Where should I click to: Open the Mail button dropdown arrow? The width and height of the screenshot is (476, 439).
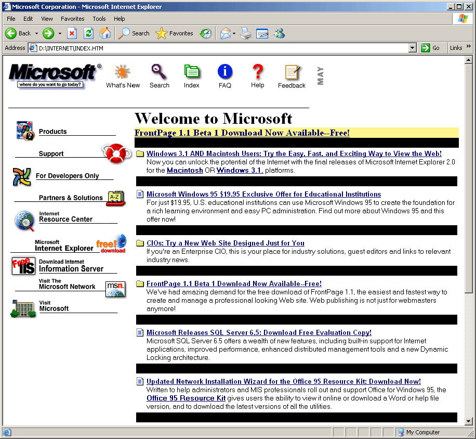pos(234,33)
